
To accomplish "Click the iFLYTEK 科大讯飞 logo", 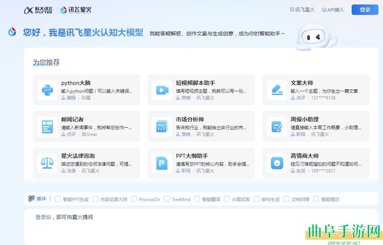I will tap(38, 10).
